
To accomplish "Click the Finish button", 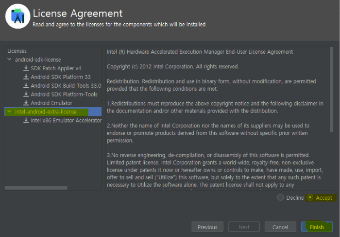I will tap(317, 227).
